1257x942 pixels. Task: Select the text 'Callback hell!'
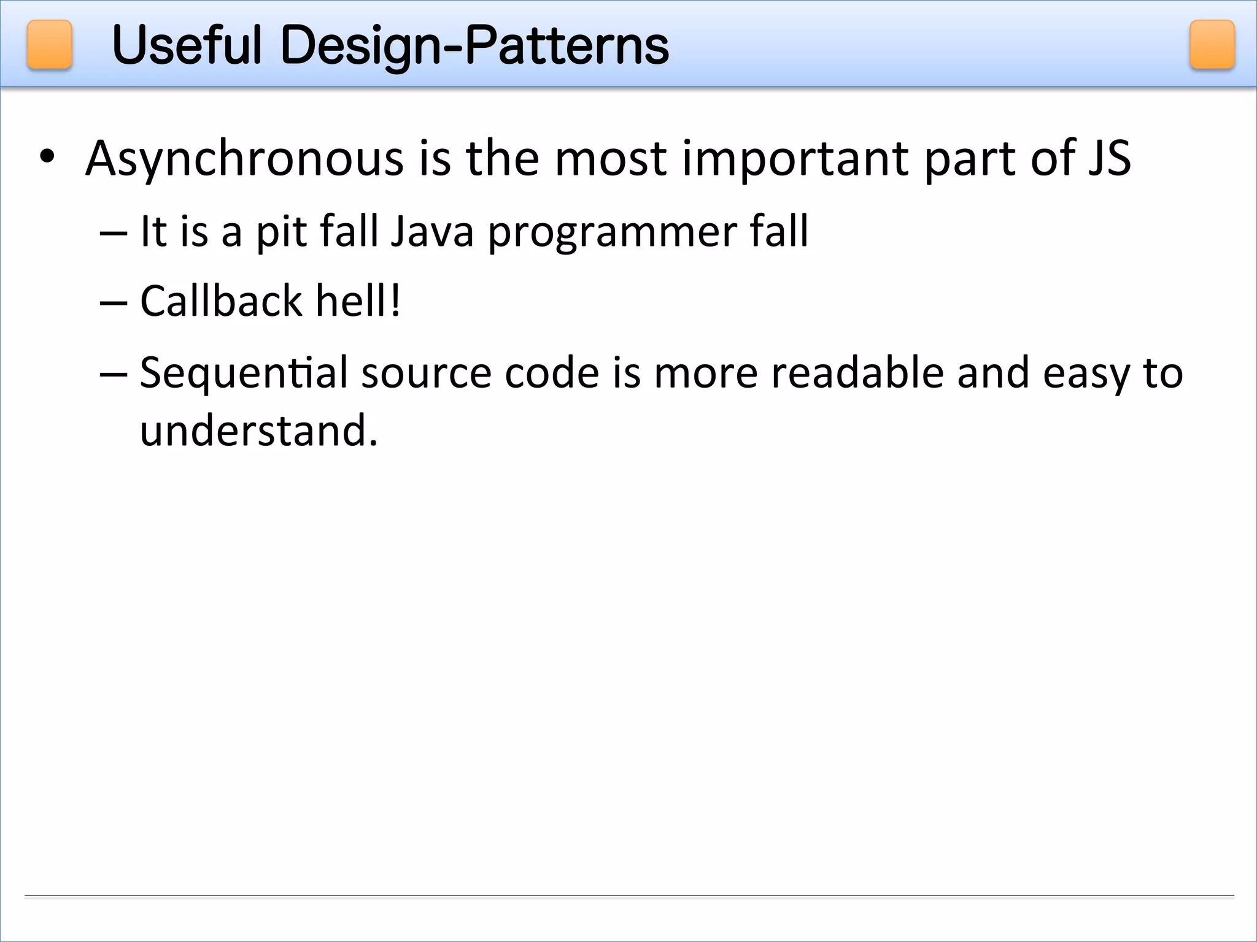271,301
